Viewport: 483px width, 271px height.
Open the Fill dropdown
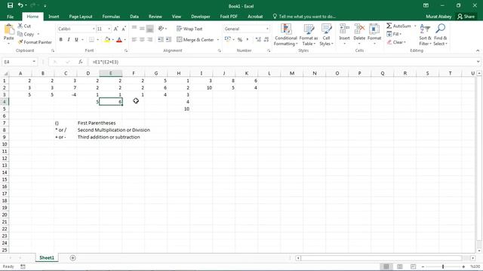394,34
